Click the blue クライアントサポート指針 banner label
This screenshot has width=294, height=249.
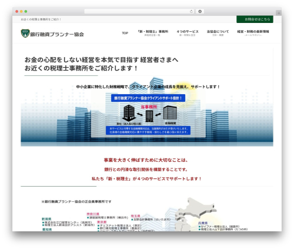click(x=148, y=98)
